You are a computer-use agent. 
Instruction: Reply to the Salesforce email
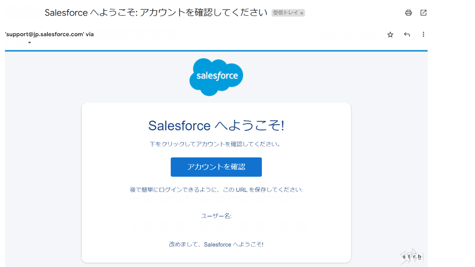[407, 34]
